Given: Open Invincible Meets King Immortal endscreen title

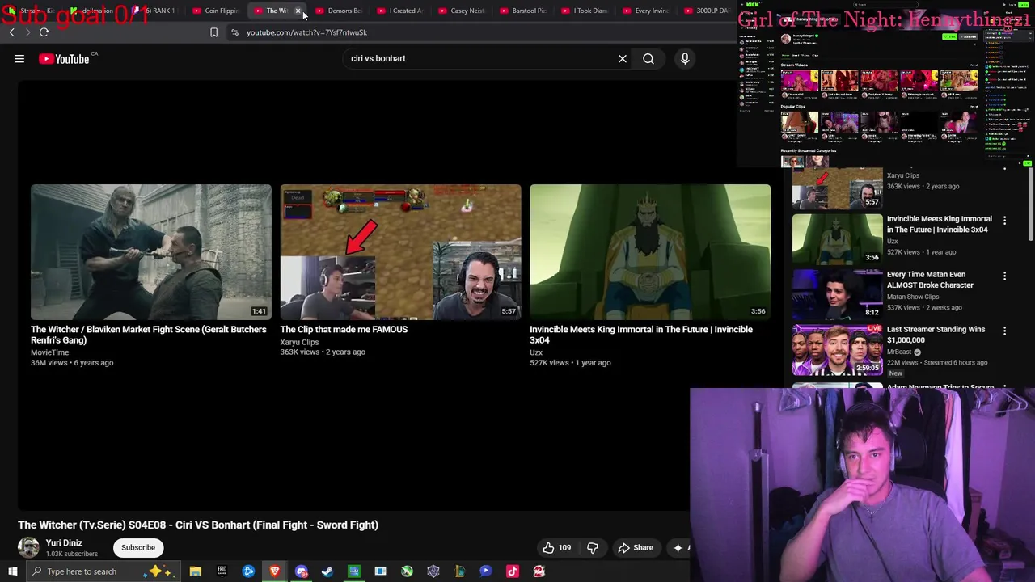Looking at the screenshot, I should [x=641, y=335].
